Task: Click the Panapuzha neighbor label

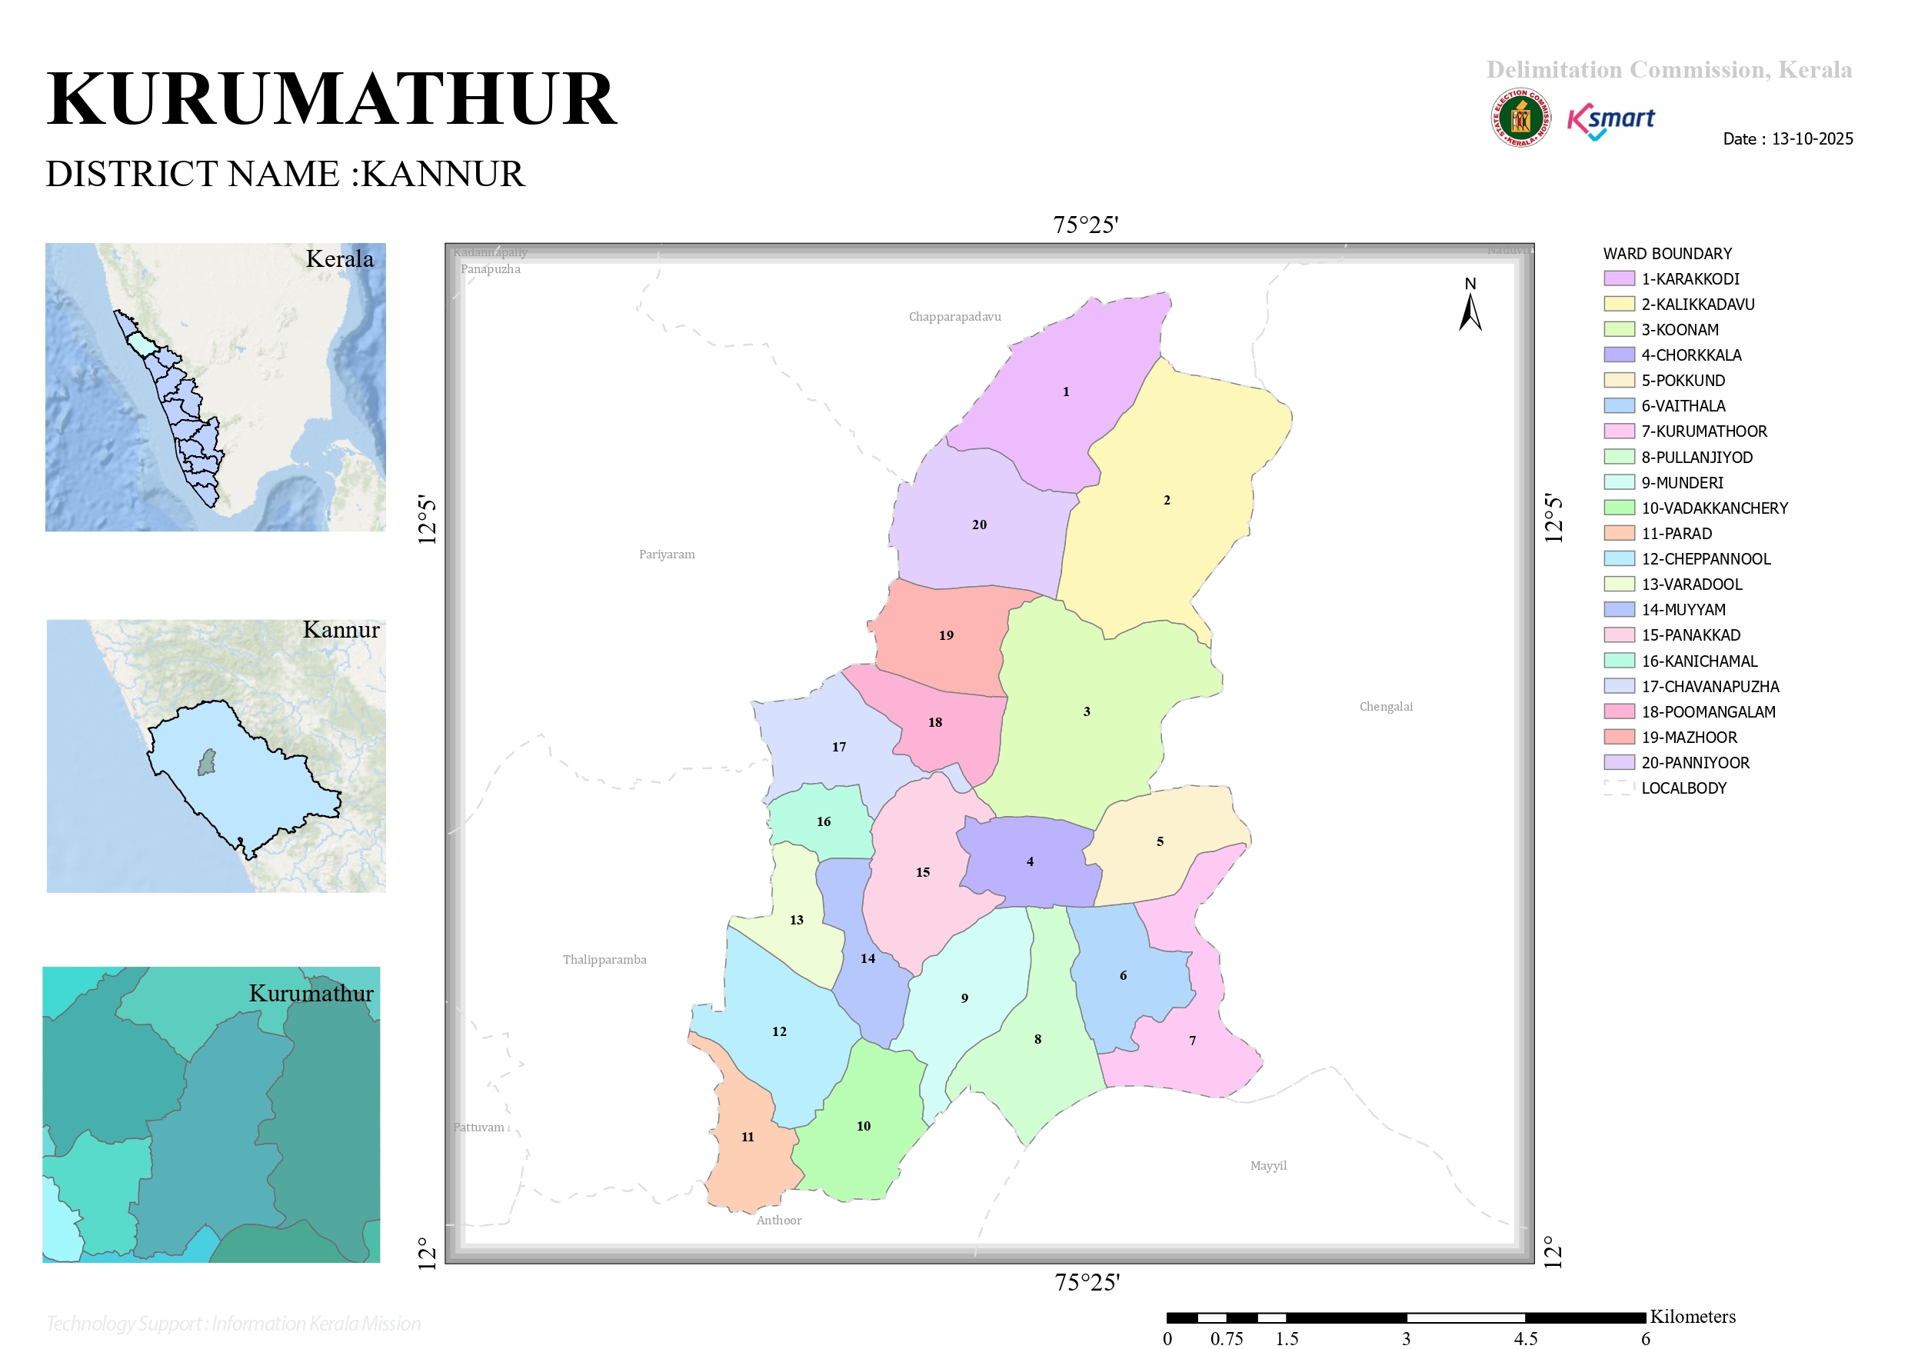Action: pos(491,269)
